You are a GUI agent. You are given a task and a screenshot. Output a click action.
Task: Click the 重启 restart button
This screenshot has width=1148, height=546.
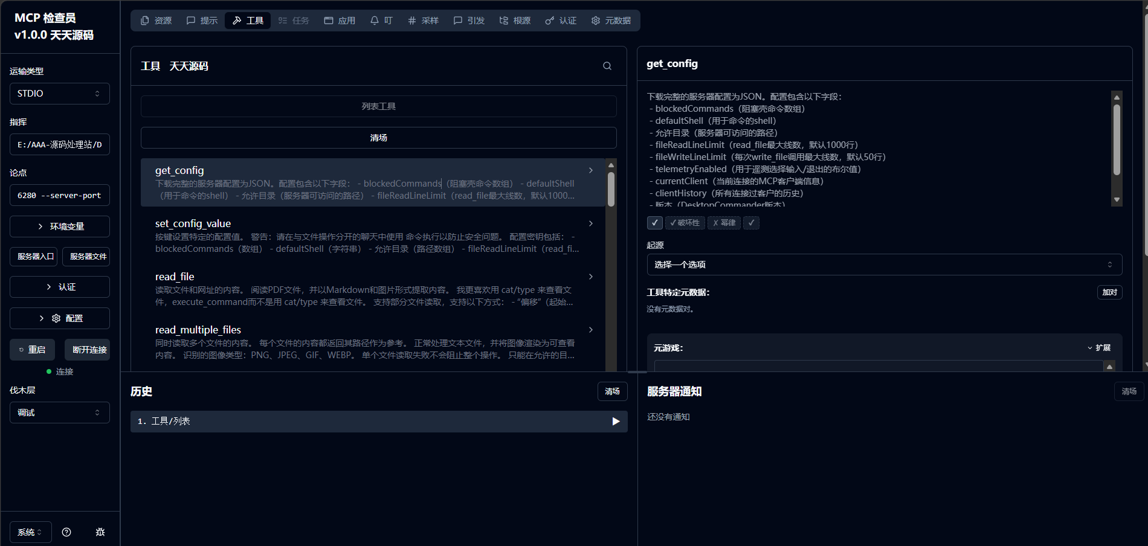tap(32, 350)
